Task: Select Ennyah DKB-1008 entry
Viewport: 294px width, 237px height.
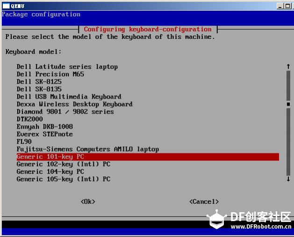Action: [44, 127]
